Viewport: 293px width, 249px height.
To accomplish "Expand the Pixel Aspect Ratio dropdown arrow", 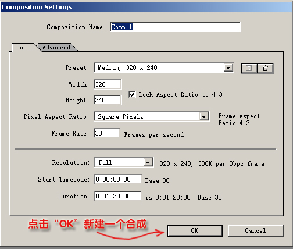I will [x=203, y=116].
